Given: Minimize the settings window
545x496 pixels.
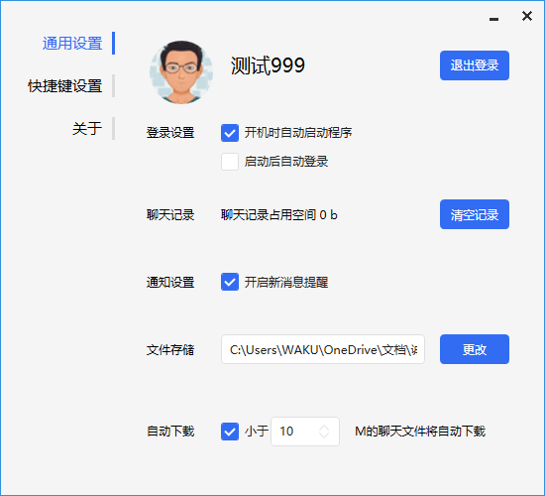Looking at the screenshot, I should (x=493, y=19).
